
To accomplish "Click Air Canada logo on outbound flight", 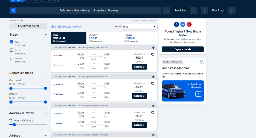I will [x=58, y=56].
